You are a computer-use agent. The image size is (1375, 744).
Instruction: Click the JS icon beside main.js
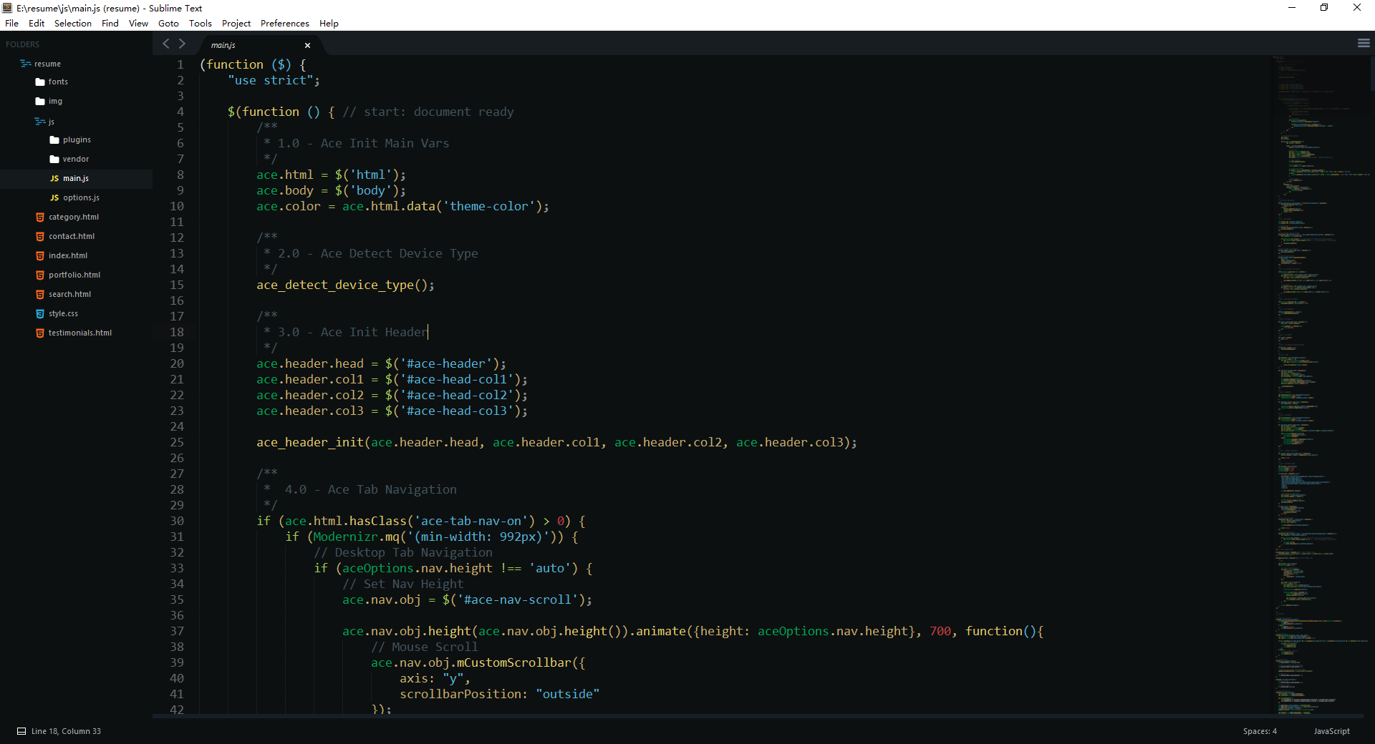pos(54,179)
